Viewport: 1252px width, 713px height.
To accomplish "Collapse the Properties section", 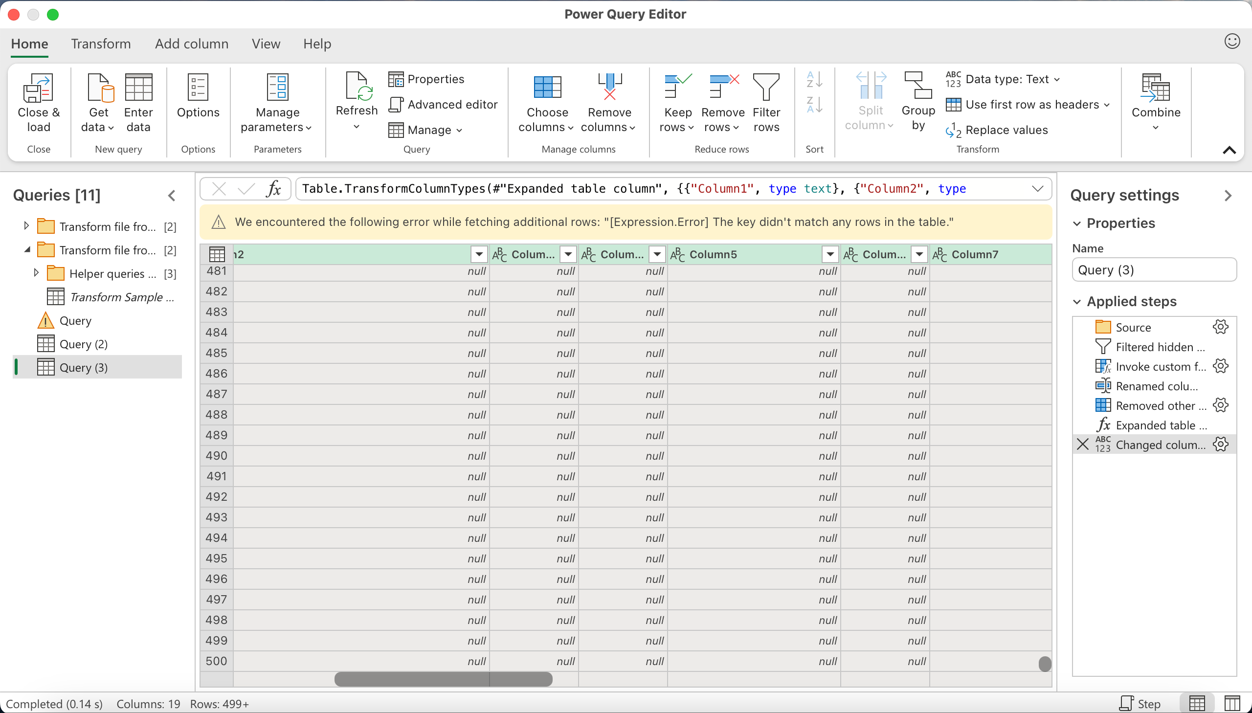I will coord(1076,223).
